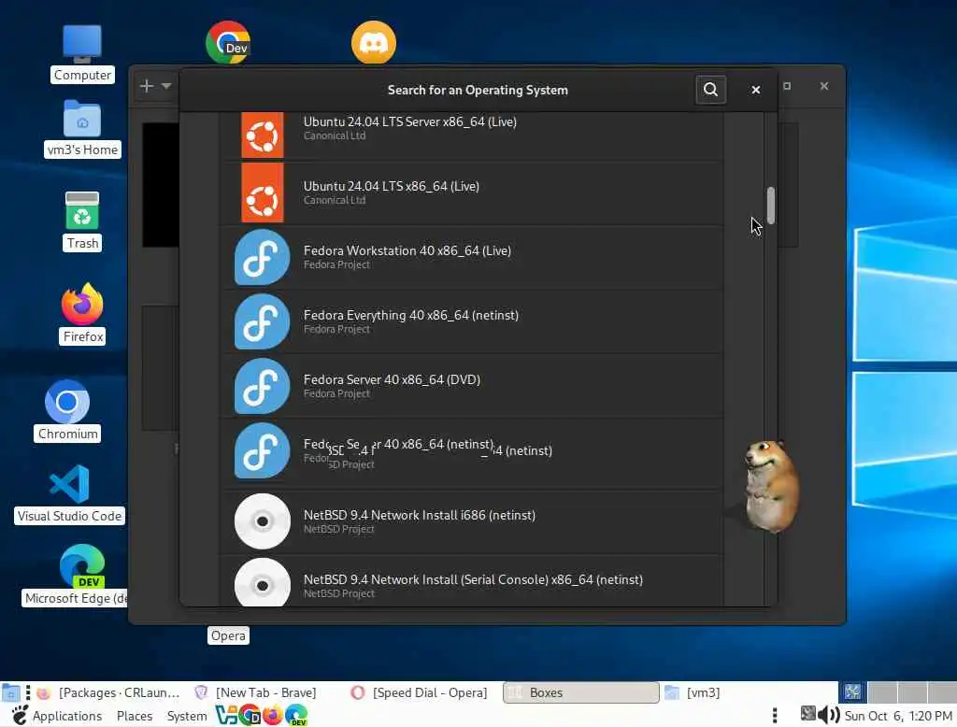The width and height of the screenshot is (957, 727).
Task: Click the Boxes window maximize button
Action: coord(787,86)
